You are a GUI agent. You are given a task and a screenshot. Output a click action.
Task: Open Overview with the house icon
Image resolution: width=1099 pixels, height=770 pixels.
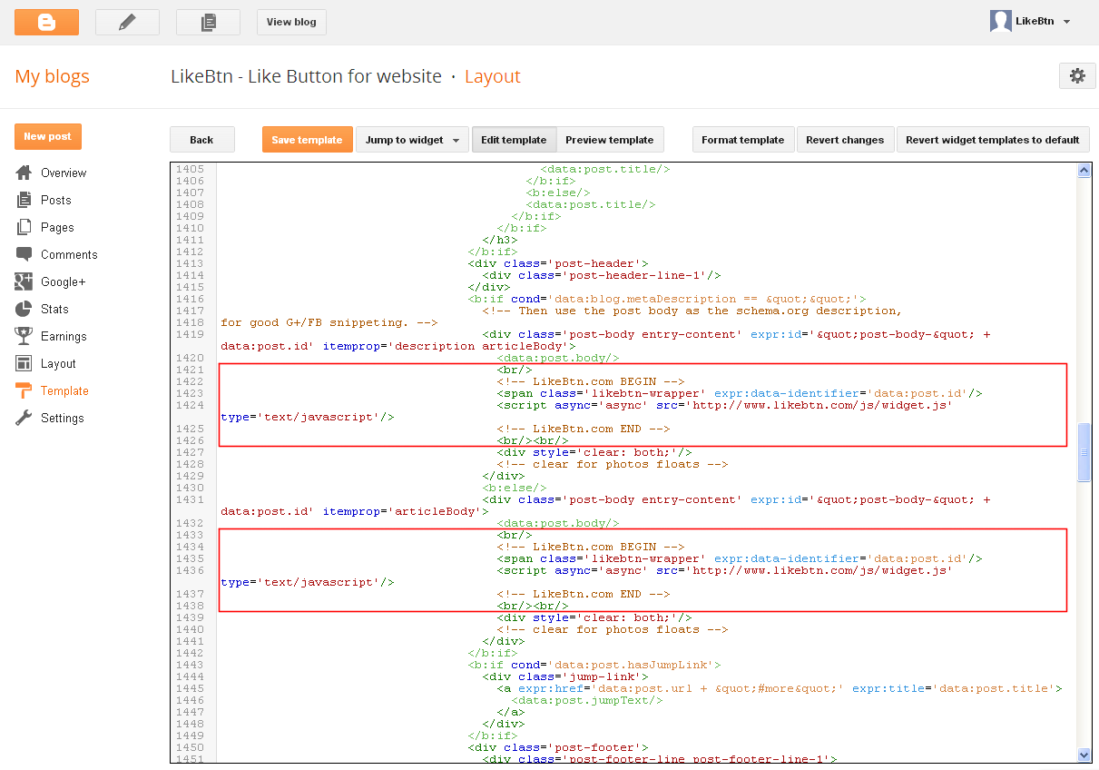pos(25,173)
